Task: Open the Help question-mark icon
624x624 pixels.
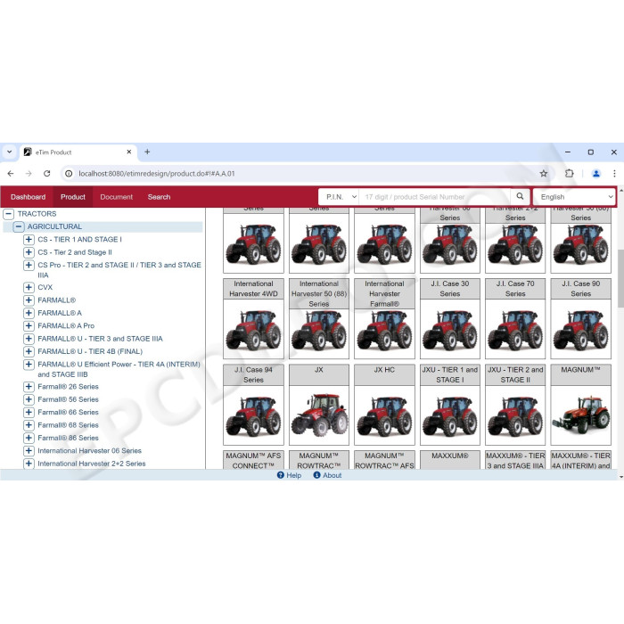Action: click(x=281, y=475)
